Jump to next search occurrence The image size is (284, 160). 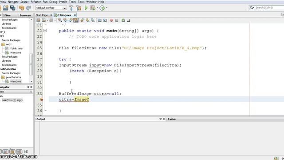(x=71, y=20)
